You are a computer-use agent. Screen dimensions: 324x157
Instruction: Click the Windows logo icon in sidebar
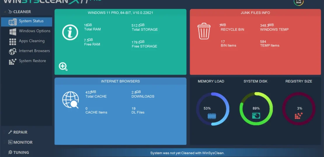(x=13, y=32)
